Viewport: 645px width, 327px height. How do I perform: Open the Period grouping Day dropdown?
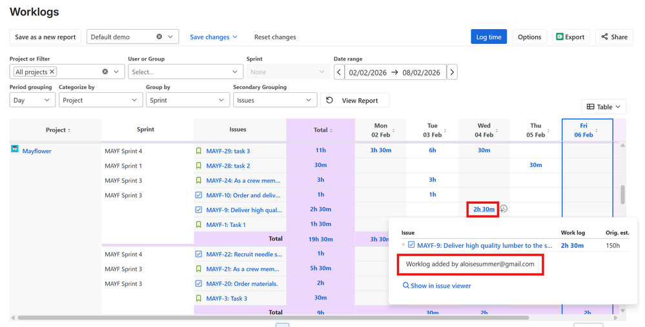click(x=32, y=100)
